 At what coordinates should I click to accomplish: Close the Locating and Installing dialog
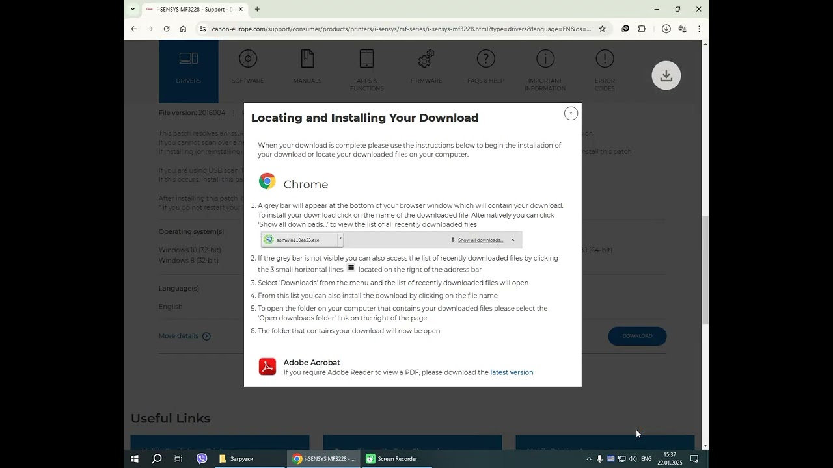(571, 114)
